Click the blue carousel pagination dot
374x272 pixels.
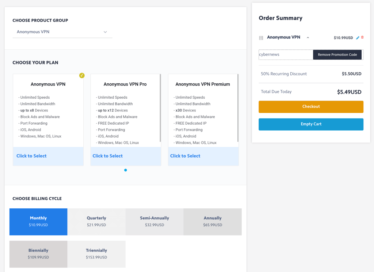coord(126,170)
